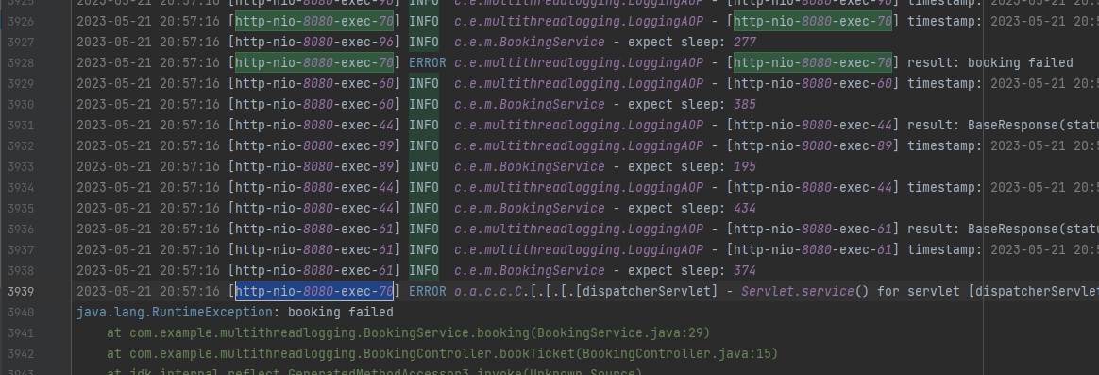Image resolution: width=1099 pixels, height=375 pixels.
Task: Click LoggingAOP logger name on line 3932
Action: pyautogui.click(x=578, y=145)
